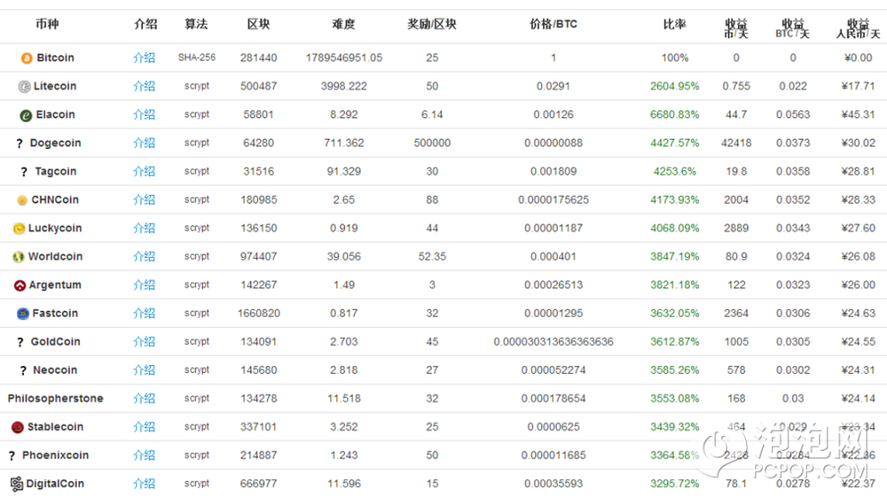Image resolution: width=887 pixels, height=498 pixels.
Task: Click the Bitcoin coin icon
Action: coord(27,58)
